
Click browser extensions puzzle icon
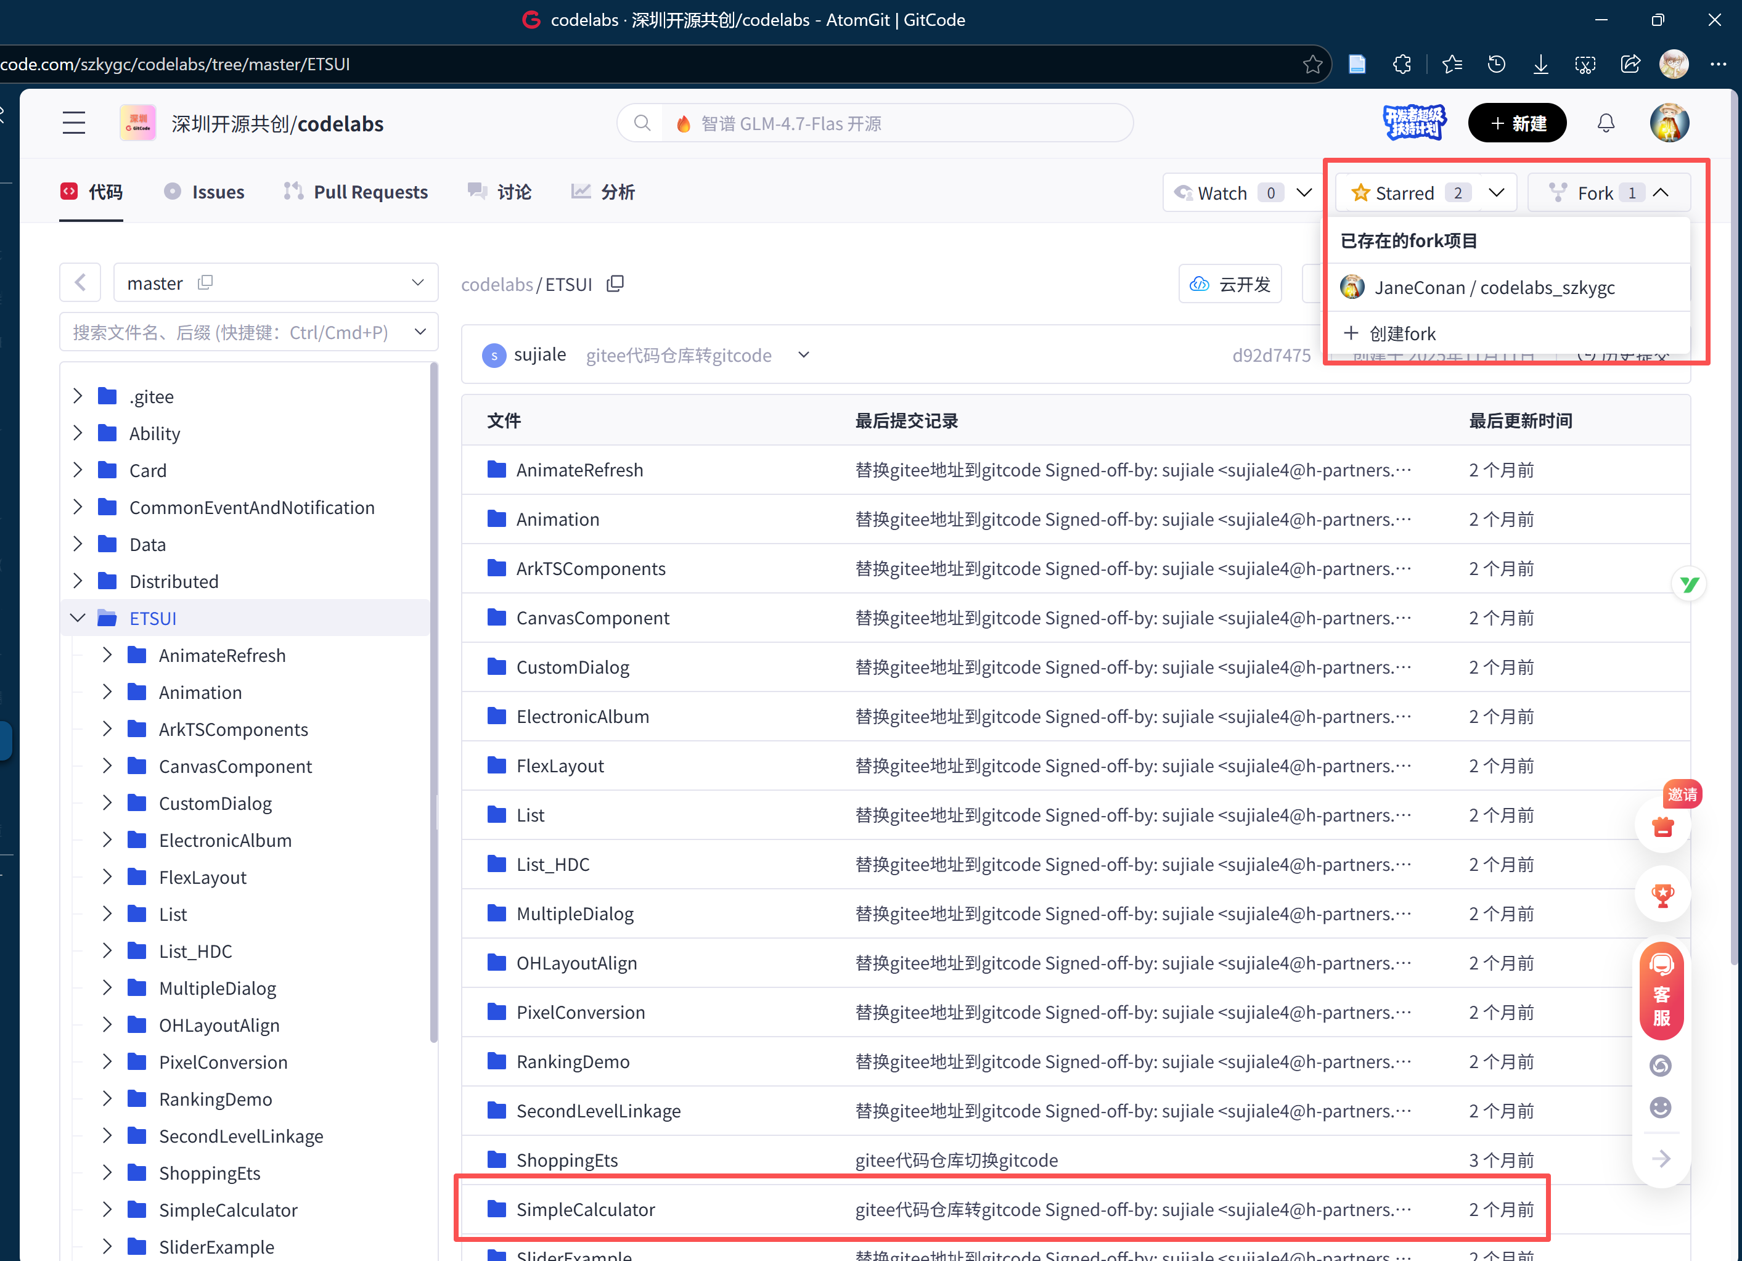tap(1402, 65)
